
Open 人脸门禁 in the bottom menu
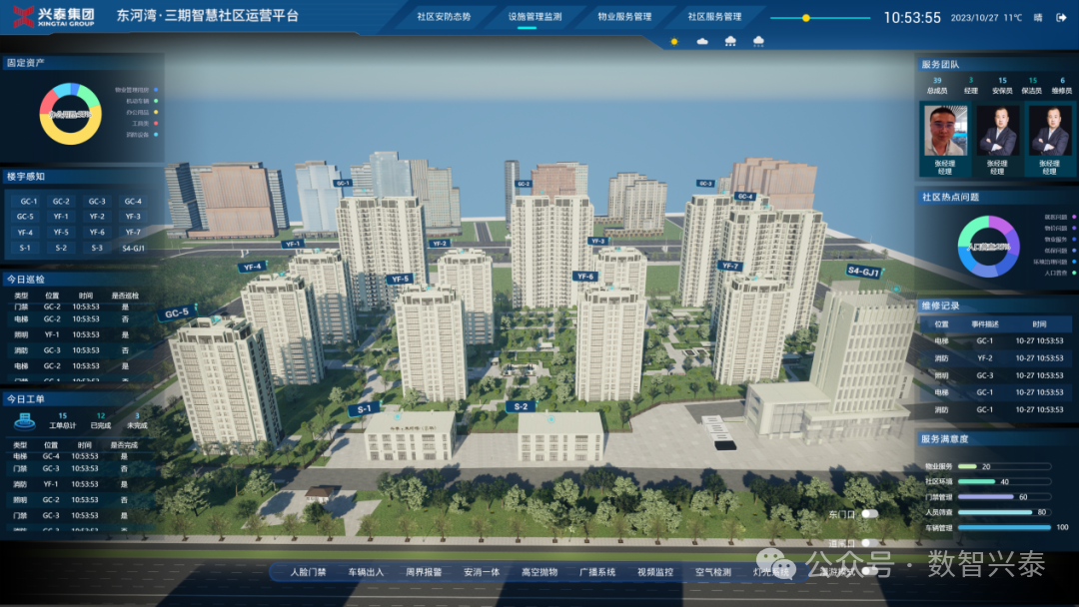[x=308, y=572]
